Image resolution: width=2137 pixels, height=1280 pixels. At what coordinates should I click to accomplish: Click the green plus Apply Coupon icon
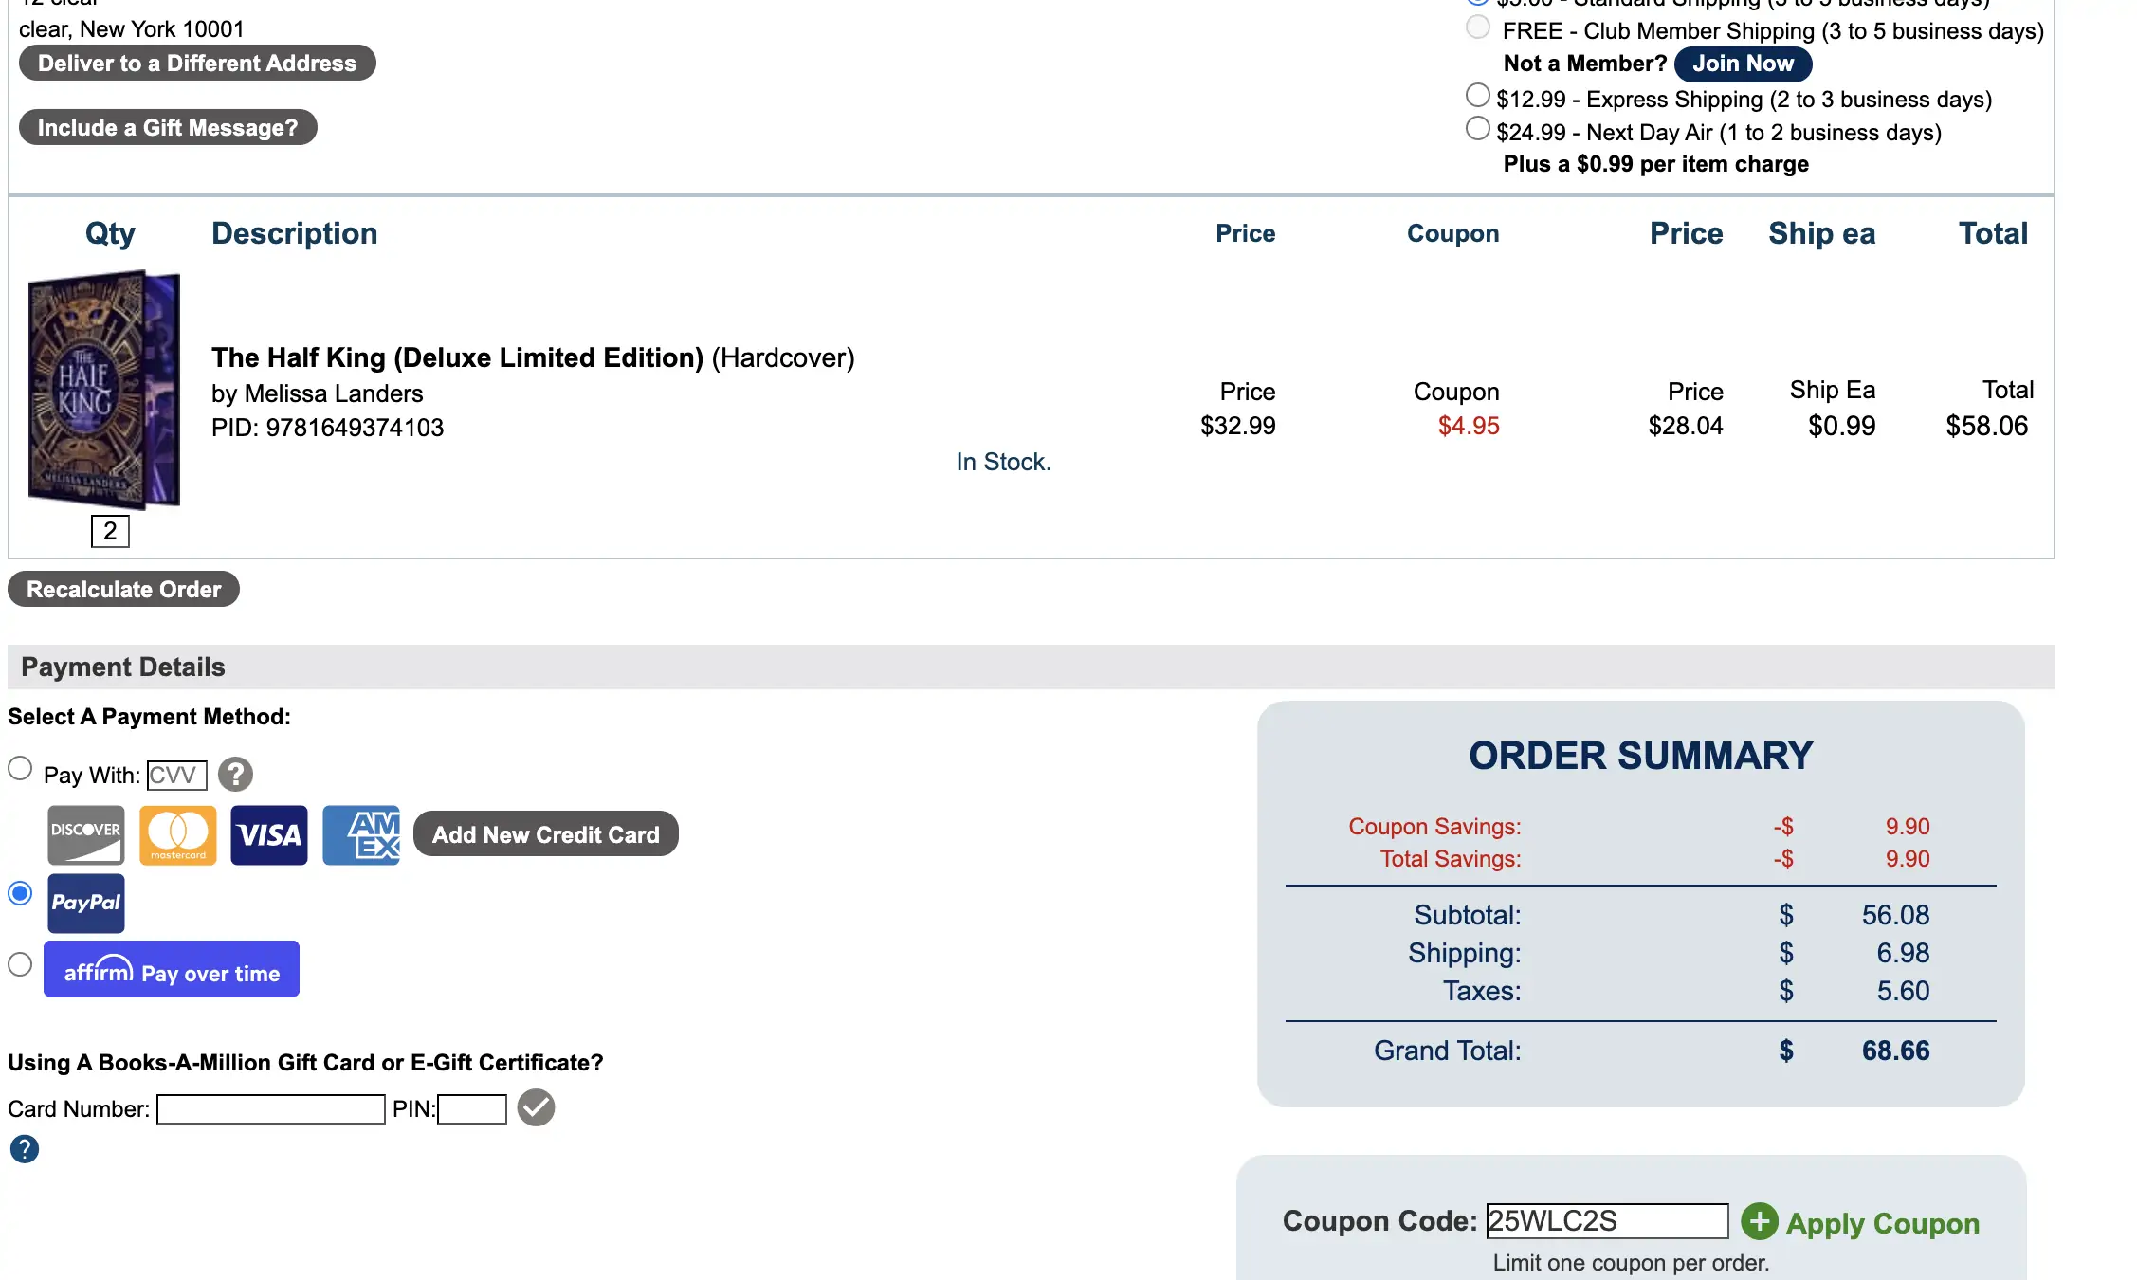click(1760, 1221)
